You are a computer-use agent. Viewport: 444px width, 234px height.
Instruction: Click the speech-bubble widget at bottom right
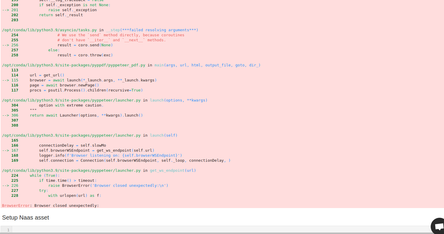click(x=438, y=226)
